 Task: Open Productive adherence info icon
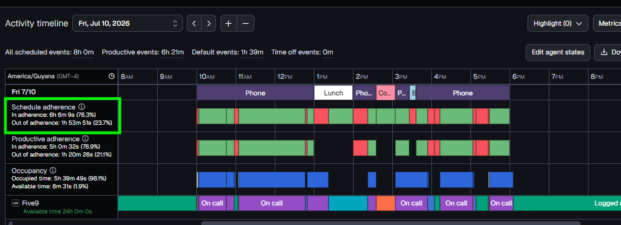coord(85,139)
